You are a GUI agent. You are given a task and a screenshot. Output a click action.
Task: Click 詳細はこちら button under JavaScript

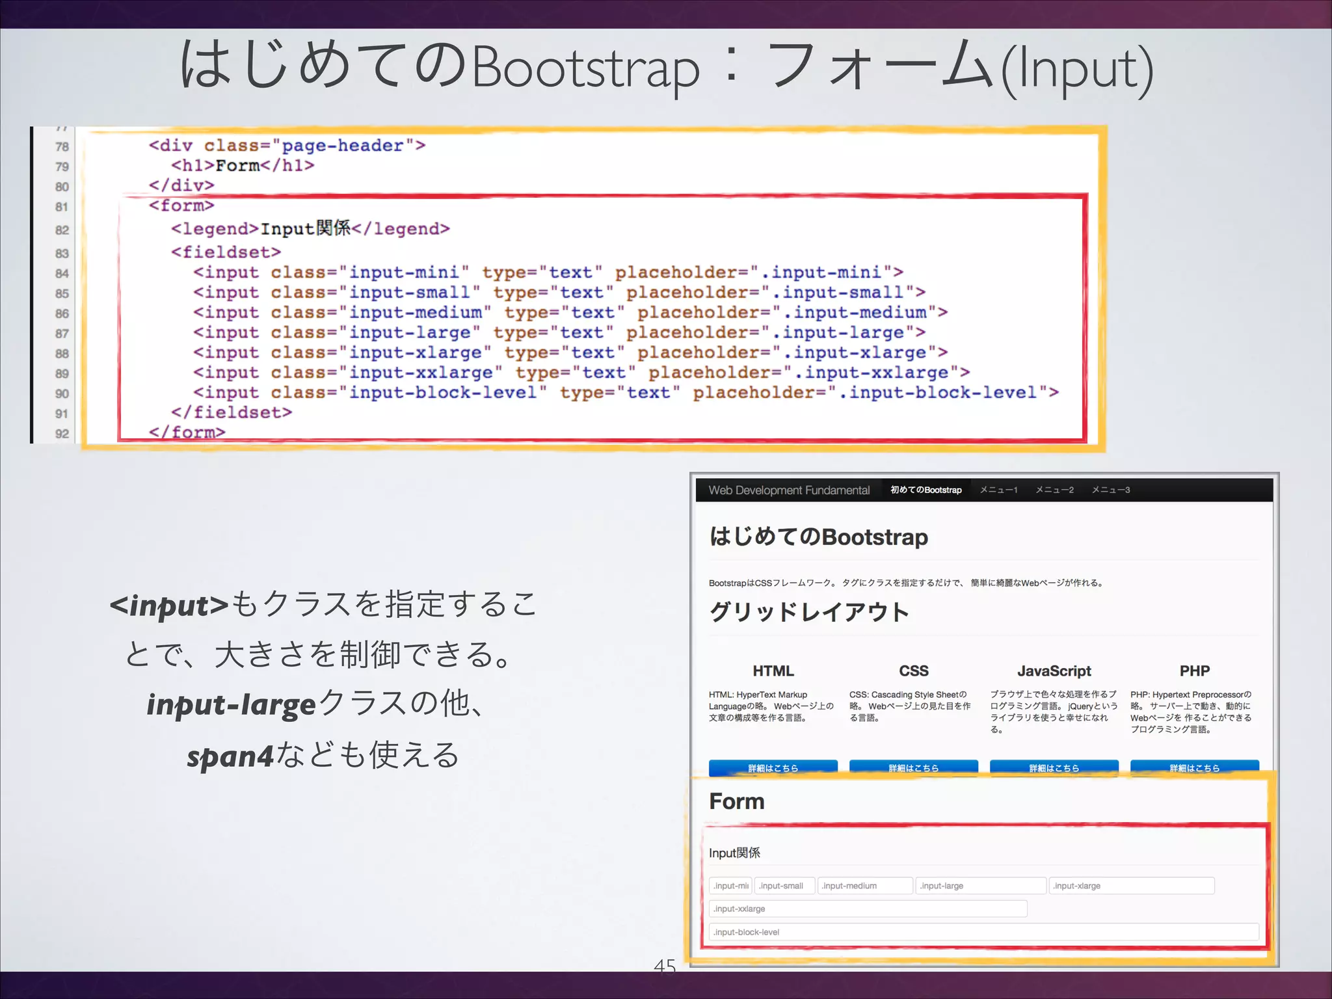[1054, 767]
